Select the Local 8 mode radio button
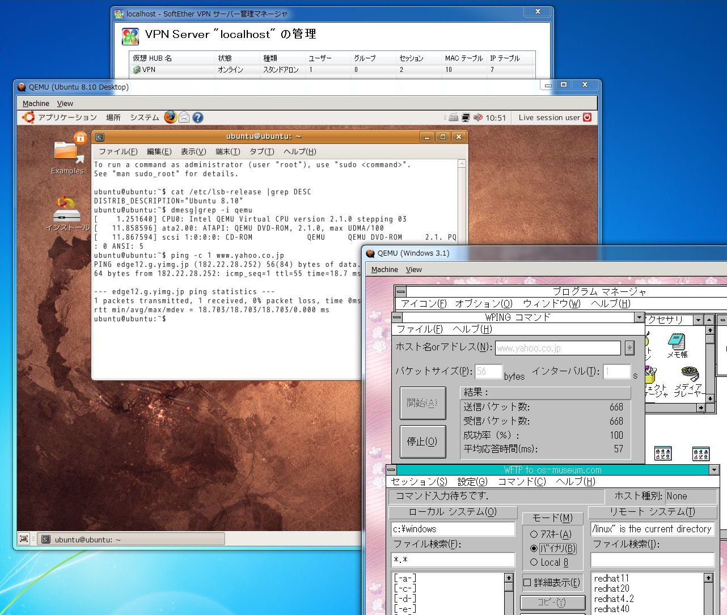 [x=534, y=562]
